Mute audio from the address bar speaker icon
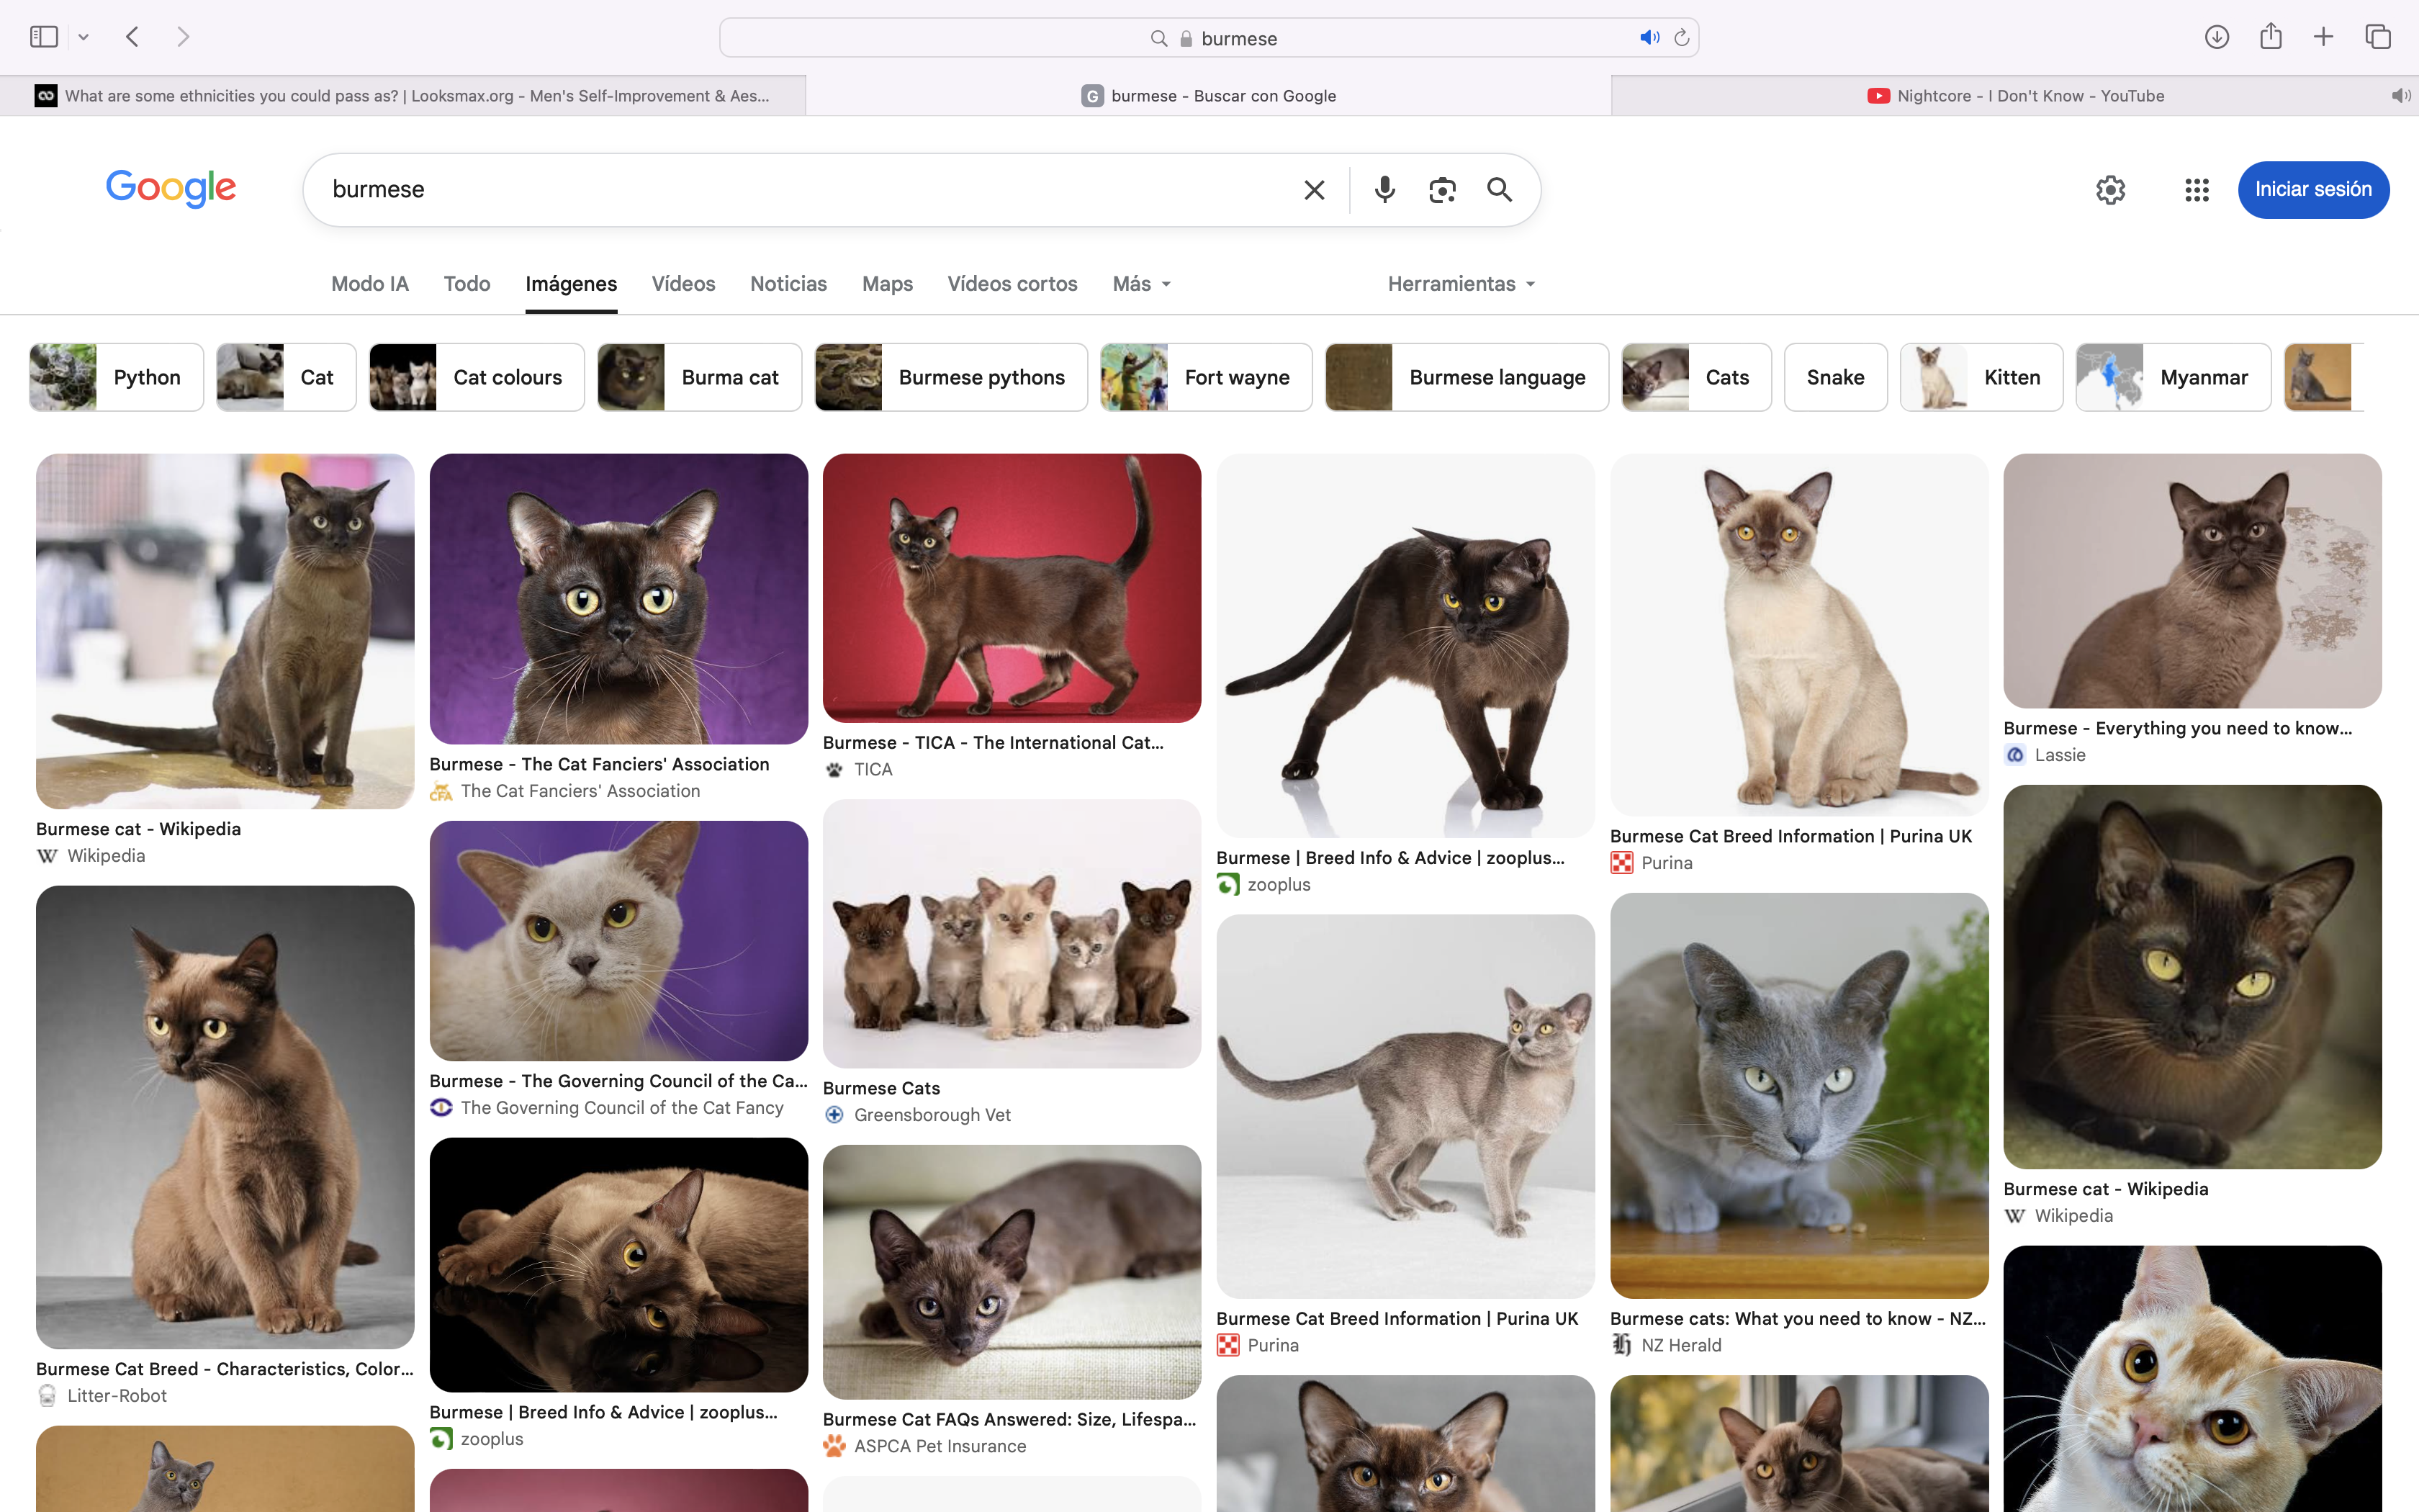The width and height of the screenshot is (2419, 1512). tap(1649, 38)
